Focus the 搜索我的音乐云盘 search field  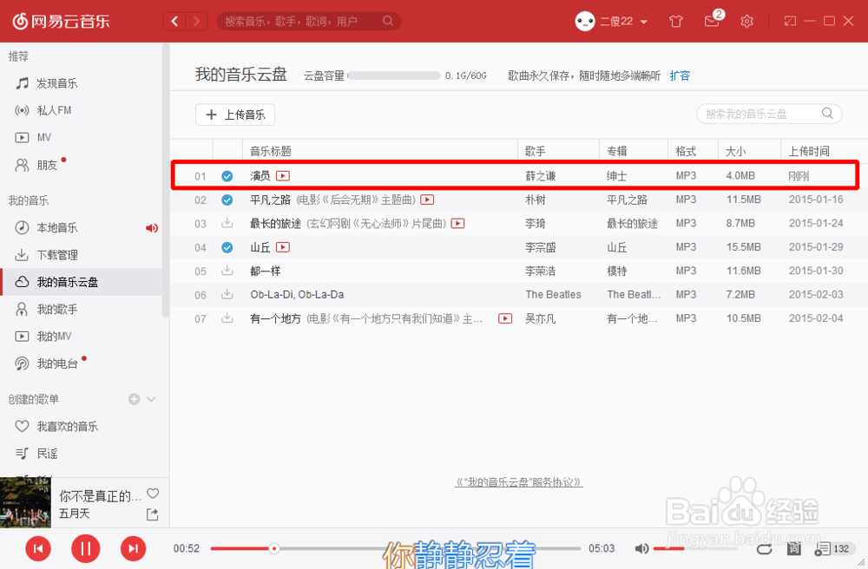point(769,114)
